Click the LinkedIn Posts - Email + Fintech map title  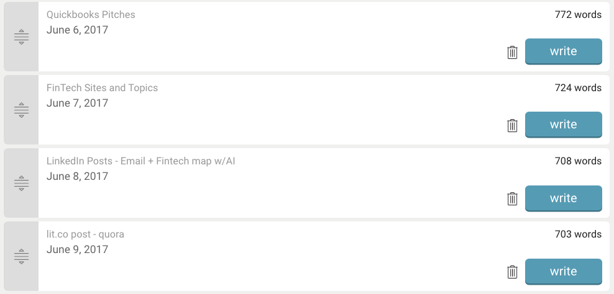pos(140,161)
